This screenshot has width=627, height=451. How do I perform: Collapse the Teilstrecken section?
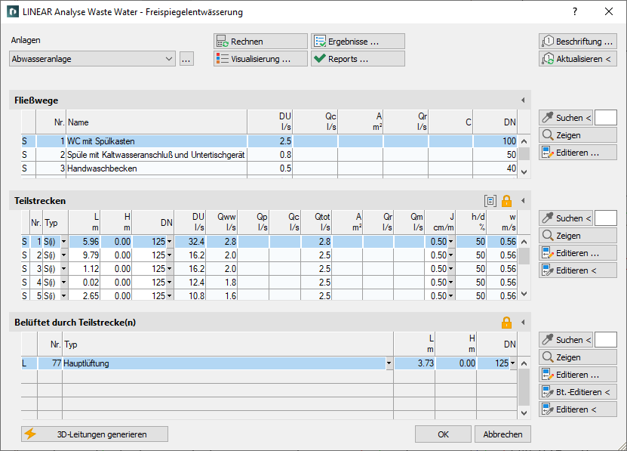click(523, 201)
